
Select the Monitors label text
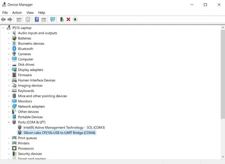25,101
